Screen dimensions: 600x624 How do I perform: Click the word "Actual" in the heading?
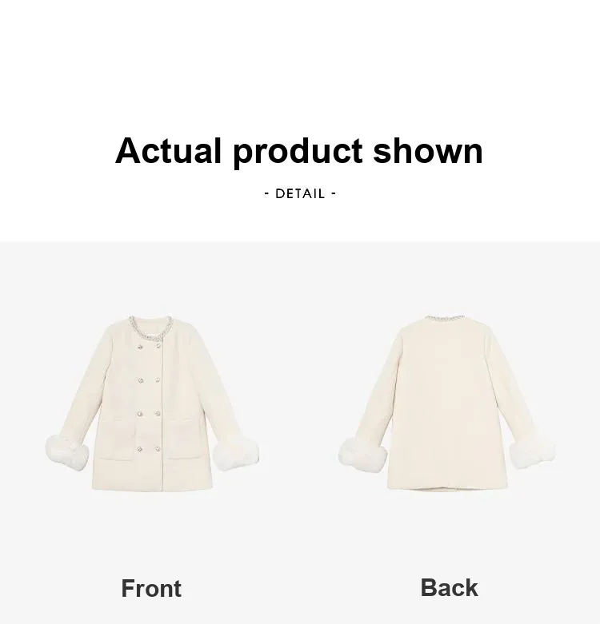tap(168, 150)
